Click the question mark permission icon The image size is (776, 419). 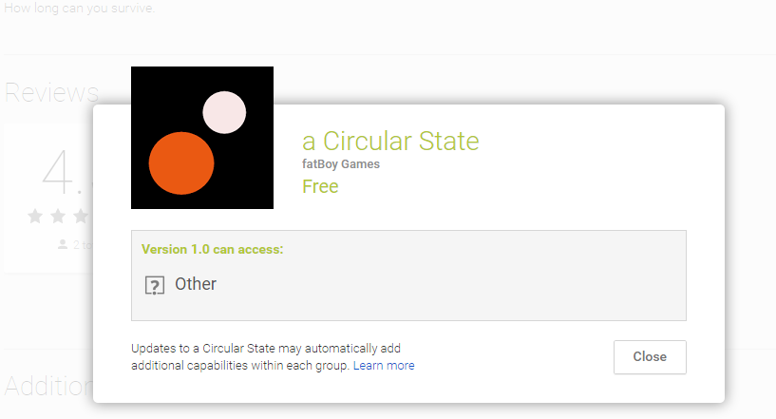click(x=154, y=285)
